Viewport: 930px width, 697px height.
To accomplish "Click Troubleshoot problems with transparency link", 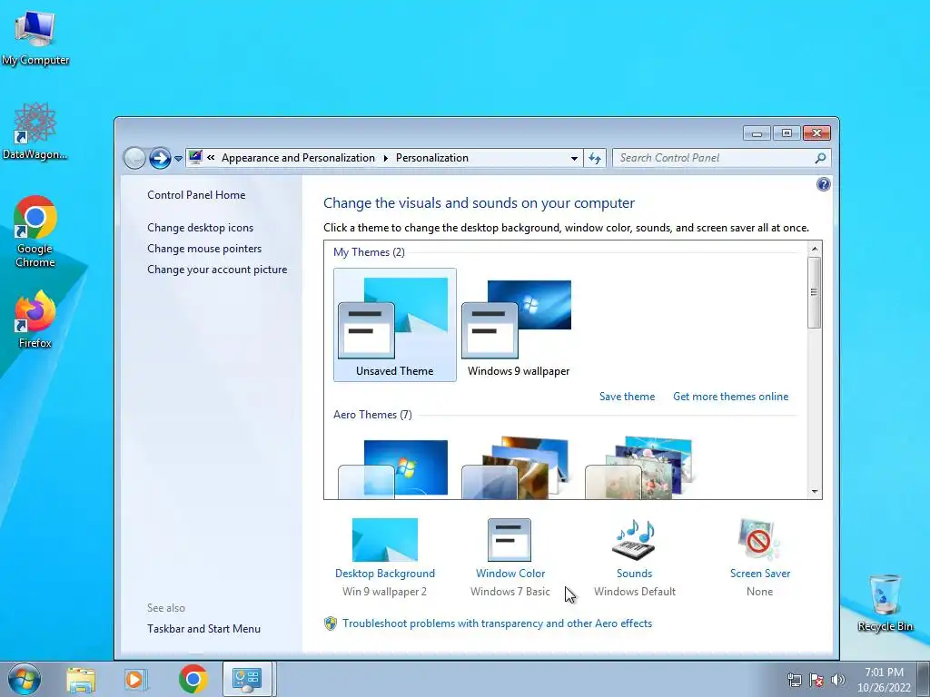I will tap(497, 623).
